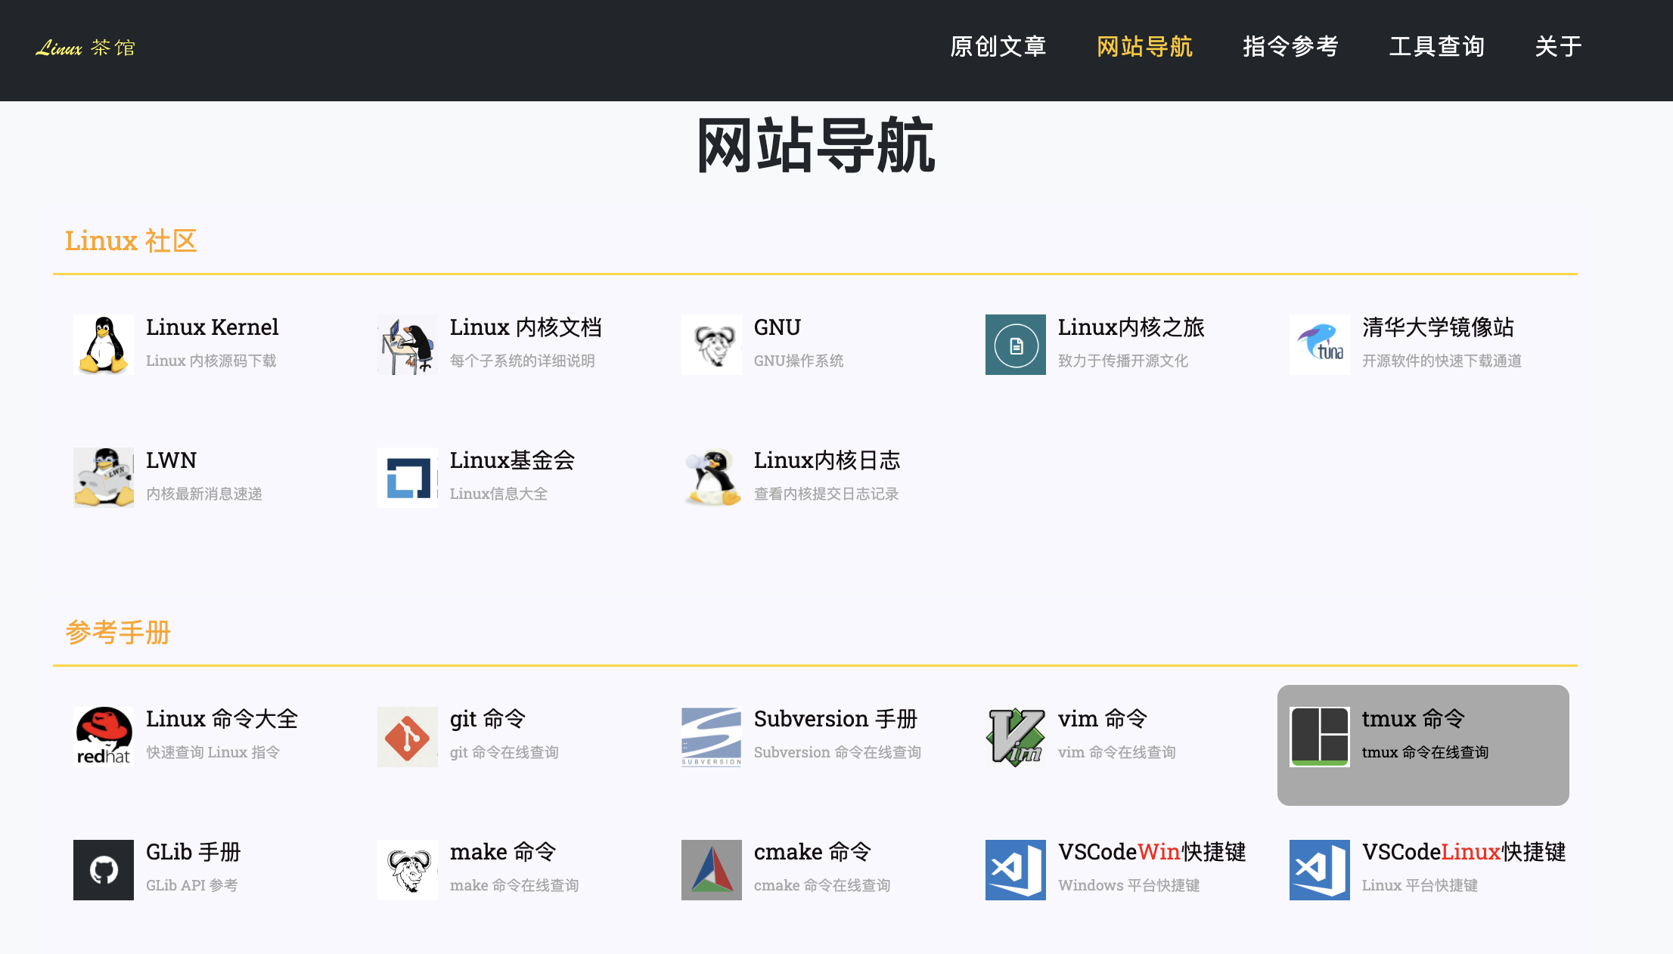Viewport: 1673px width, 954px height.
Task: Click the tmux layout icon
Action: pyautogui.click(x=1319, y=736)
